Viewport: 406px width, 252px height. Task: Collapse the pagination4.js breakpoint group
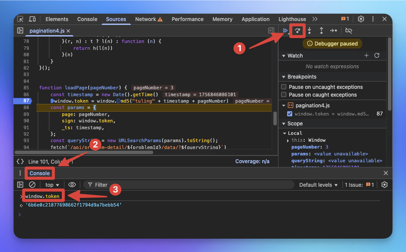[284, 106]
